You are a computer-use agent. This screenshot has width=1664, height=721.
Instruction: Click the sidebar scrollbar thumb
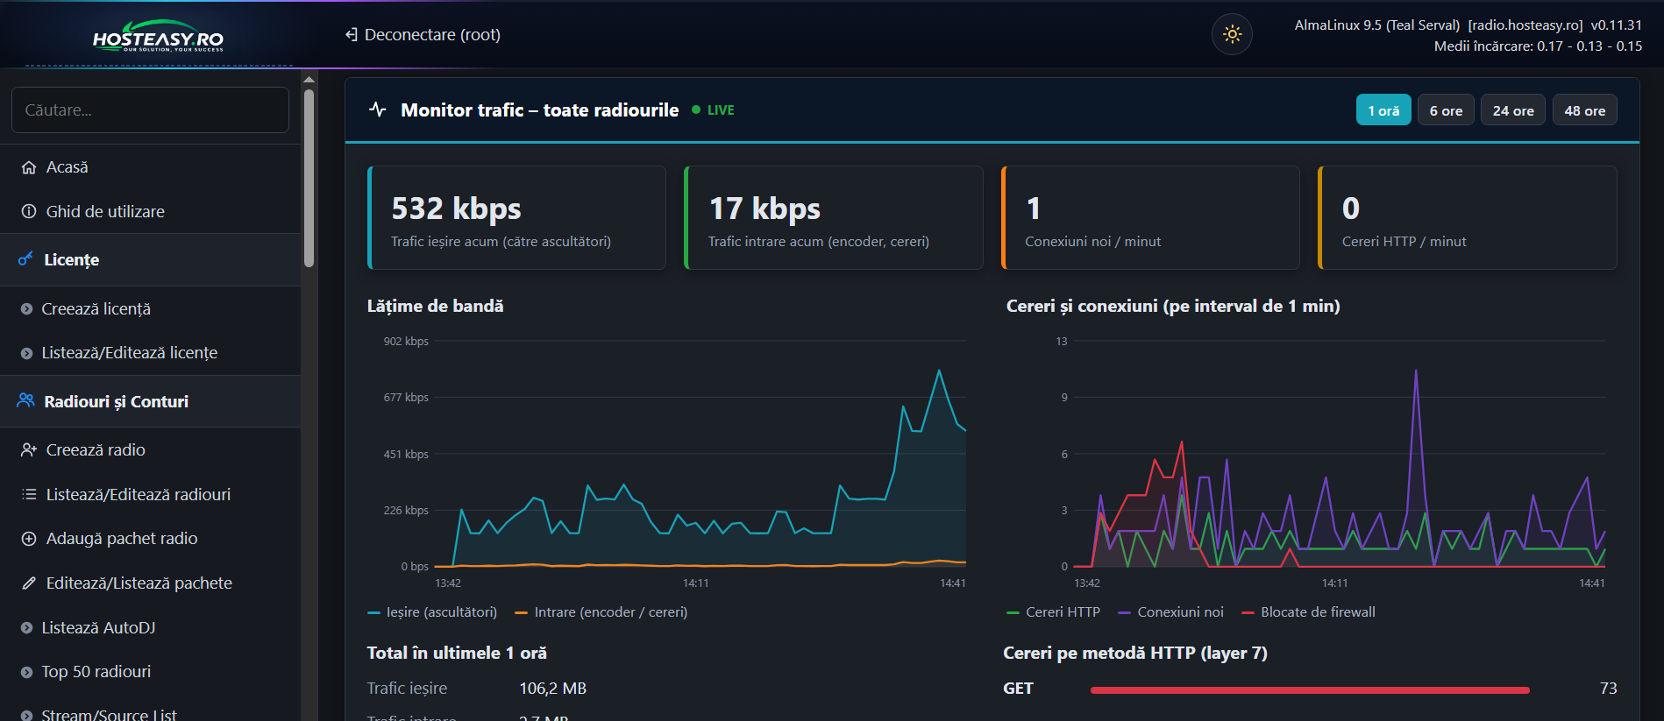coord(309,178)
